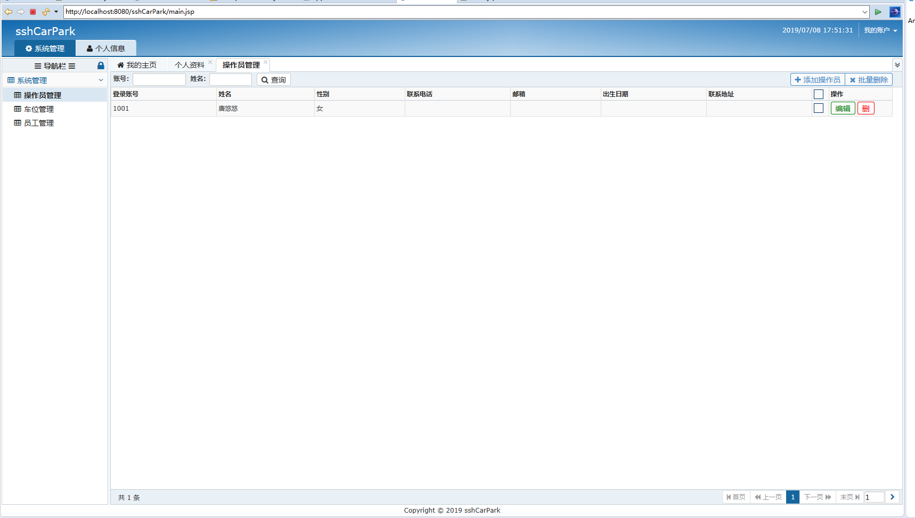Collapse the 系统管理 sidebar section chevron

pyautogui.click(x=101, y=80)
